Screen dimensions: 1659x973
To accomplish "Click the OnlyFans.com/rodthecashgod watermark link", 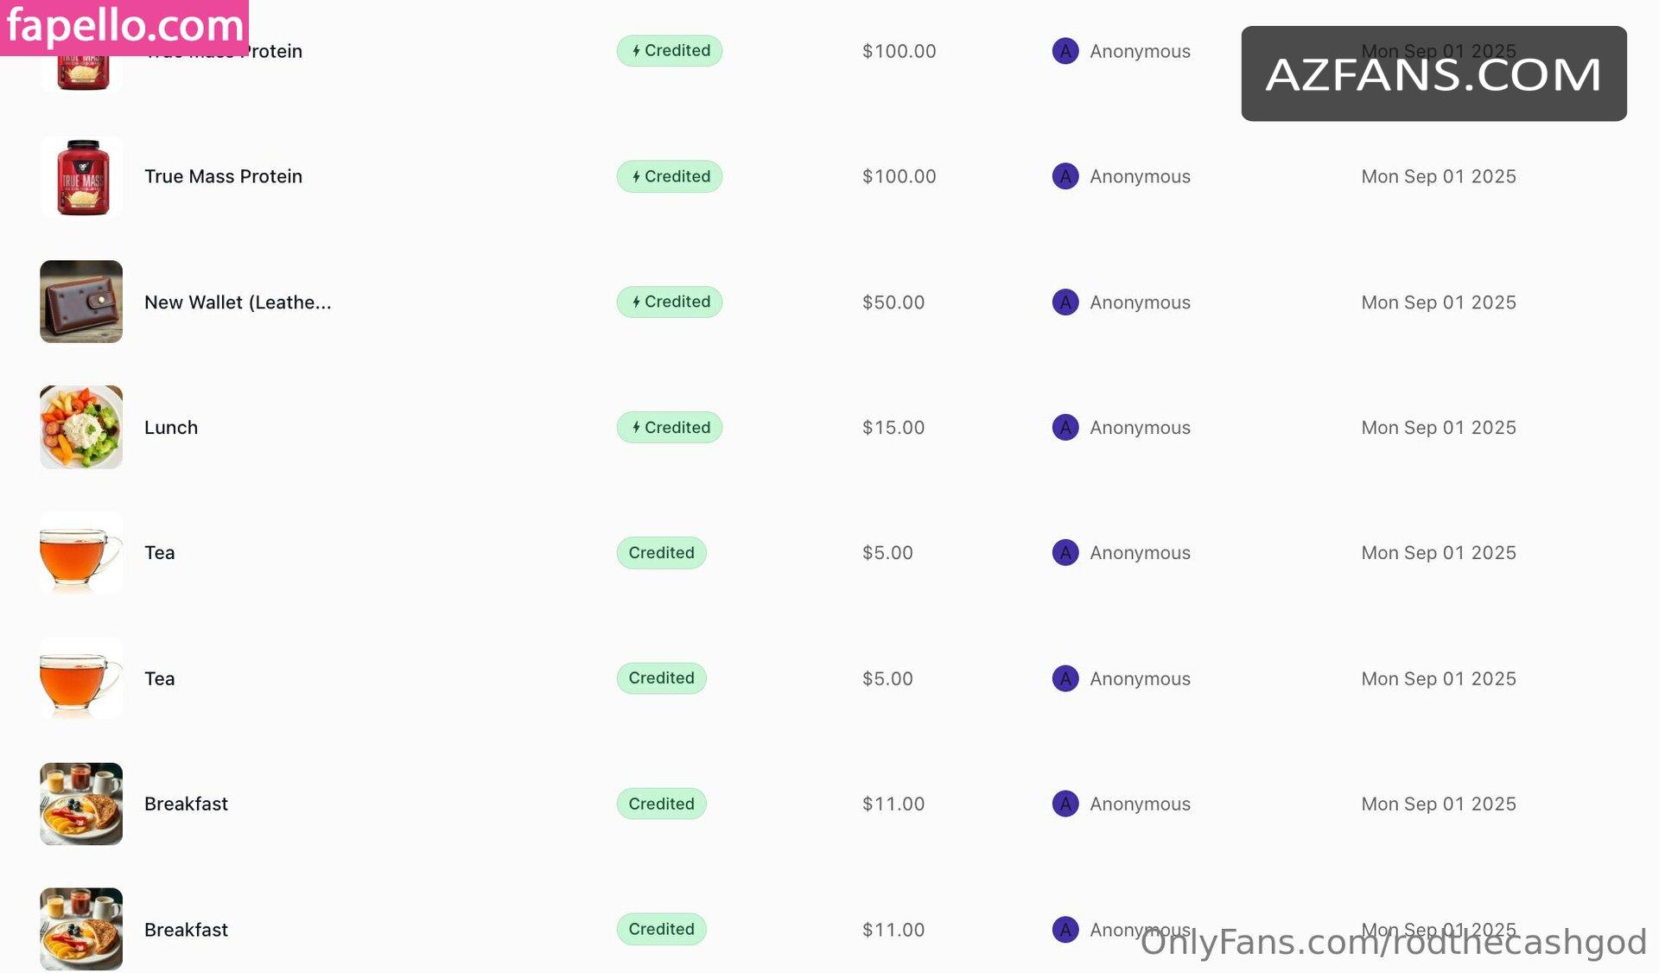I will click(x=1393, y=942).
